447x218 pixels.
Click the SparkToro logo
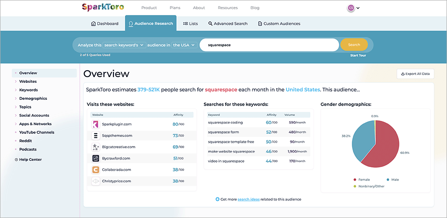point(103,8)
